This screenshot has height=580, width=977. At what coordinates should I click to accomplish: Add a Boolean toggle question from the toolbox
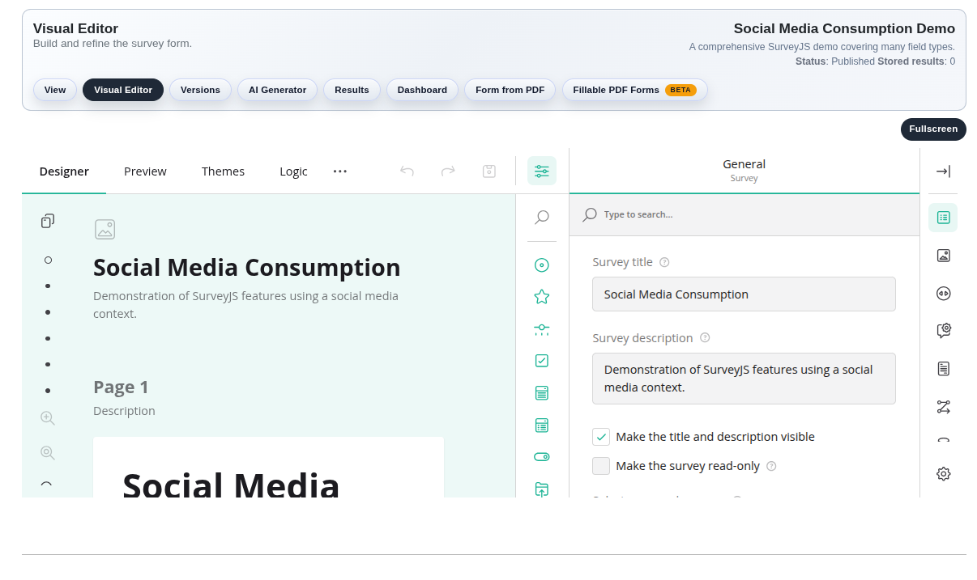541,456
